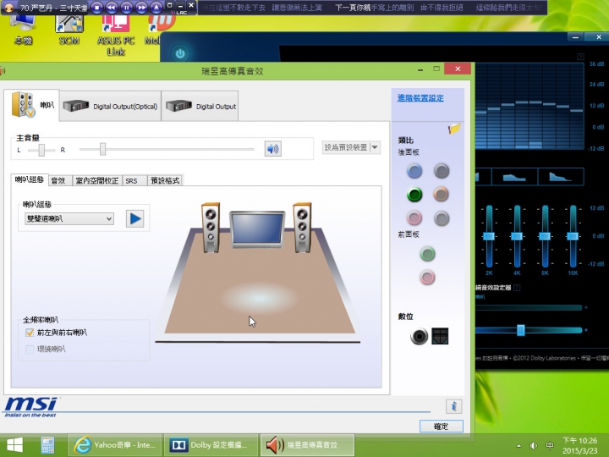
Task: Open the 室內空間校正 sub-tab
Action: click(x=97, y=181)
